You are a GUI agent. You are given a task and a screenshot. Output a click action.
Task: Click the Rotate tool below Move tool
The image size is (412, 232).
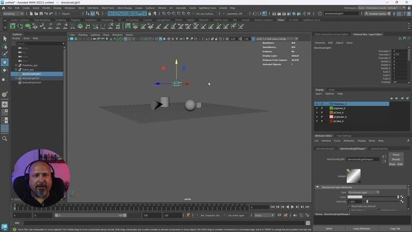(x=5, y=70)
